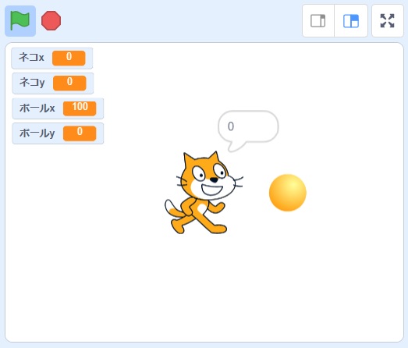Click the Scratch cat sprite
The height and width of the screenshot is (348, 408).
click(x=204, y=193)
